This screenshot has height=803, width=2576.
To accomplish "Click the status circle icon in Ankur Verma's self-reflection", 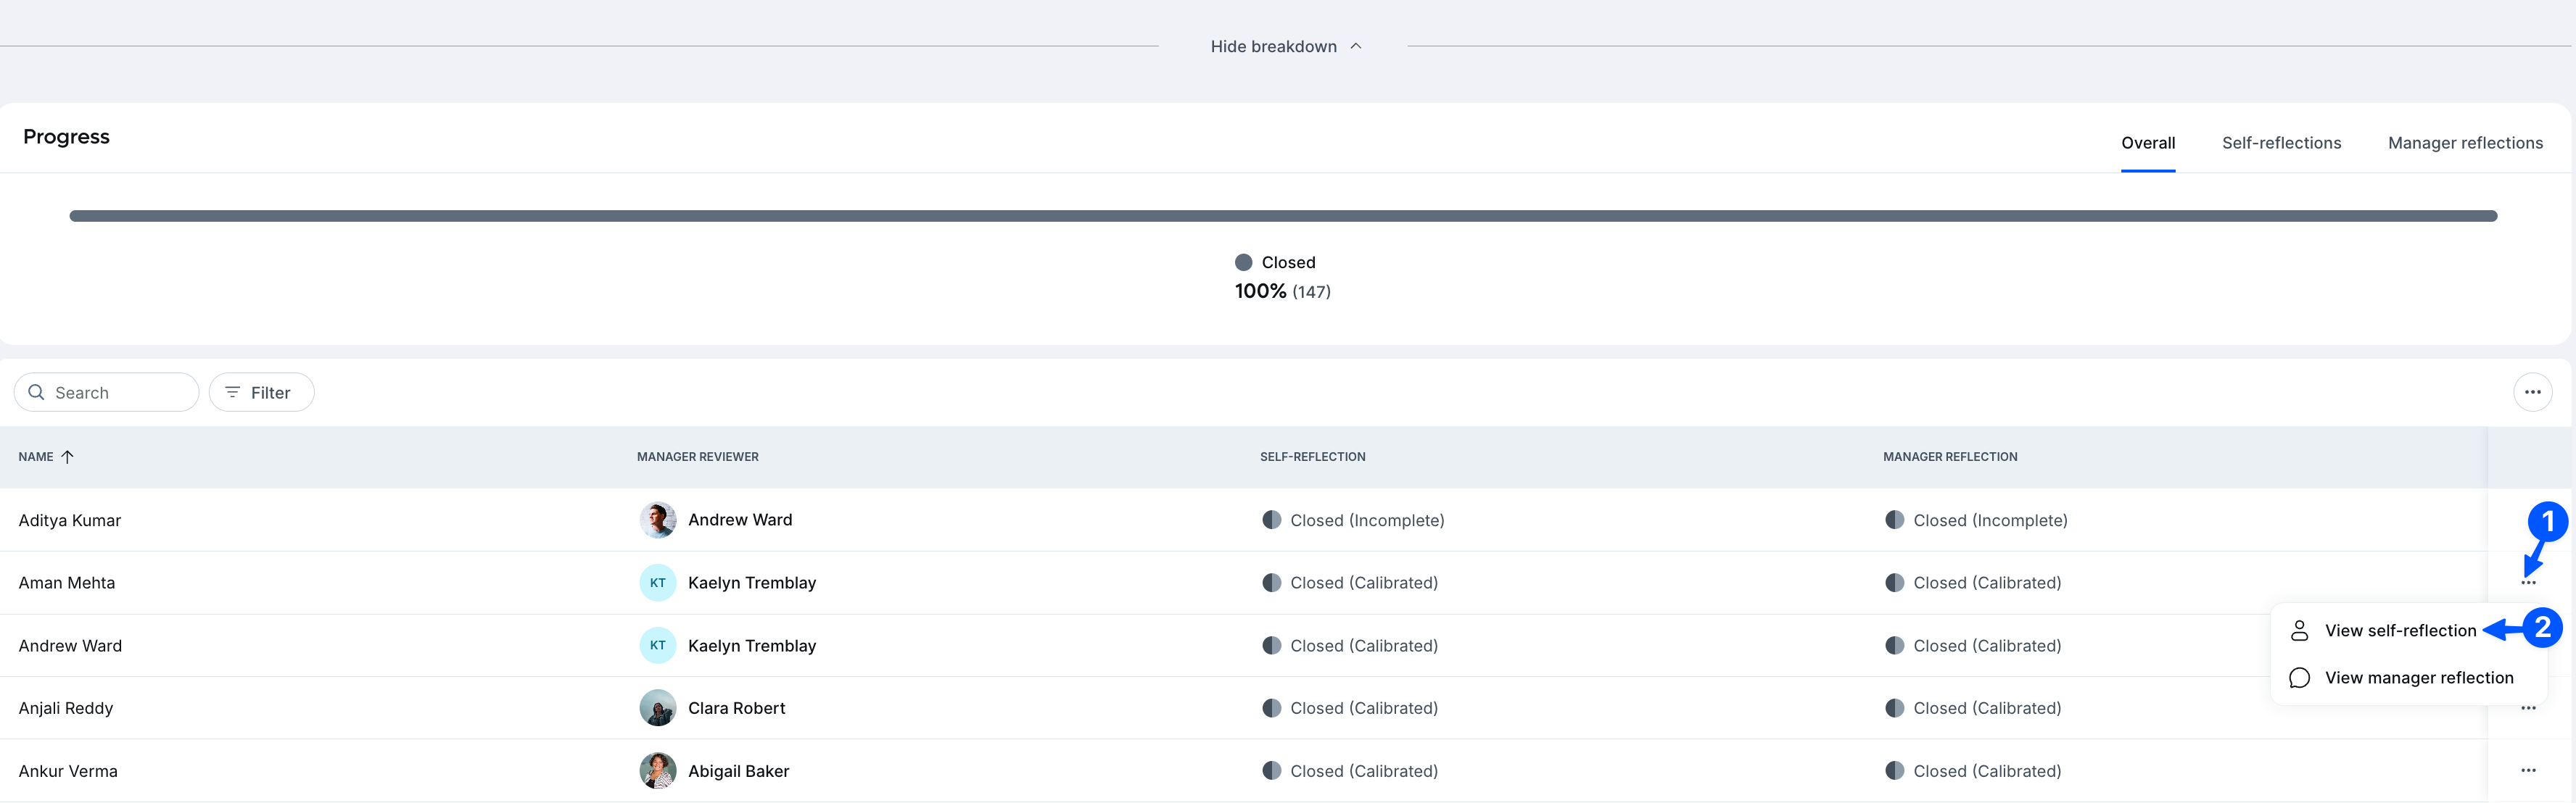I will (1271, 770).
